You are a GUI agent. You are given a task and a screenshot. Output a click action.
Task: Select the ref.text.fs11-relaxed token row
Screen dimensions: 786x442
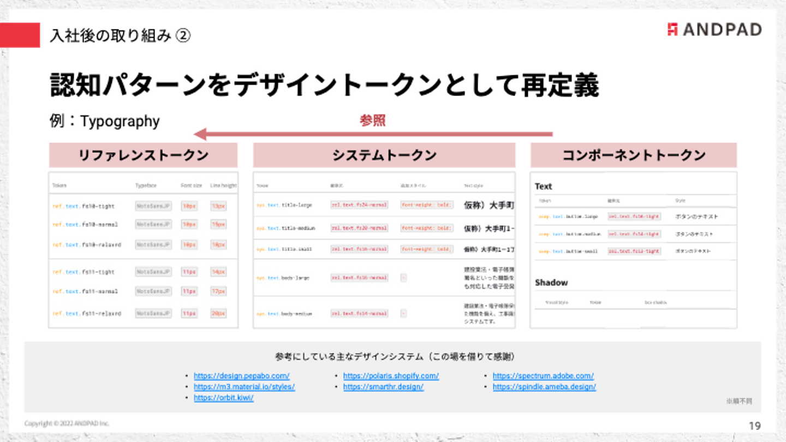pyautogui.click(x=143, y=314)
